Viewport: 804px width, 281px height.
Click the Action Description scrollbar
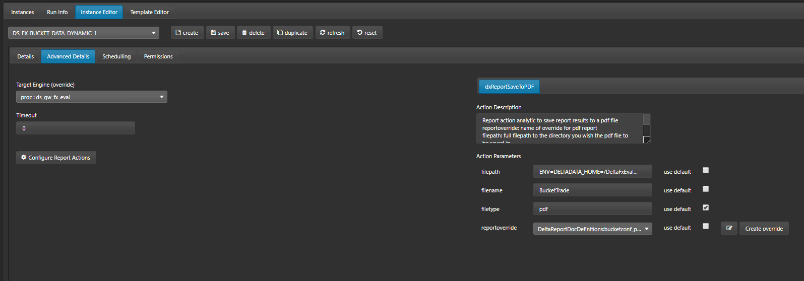(647, 125)
